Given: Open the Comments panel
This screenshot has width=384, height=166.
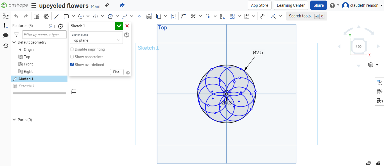Looking at the screenshot, I should coord(6,35).
